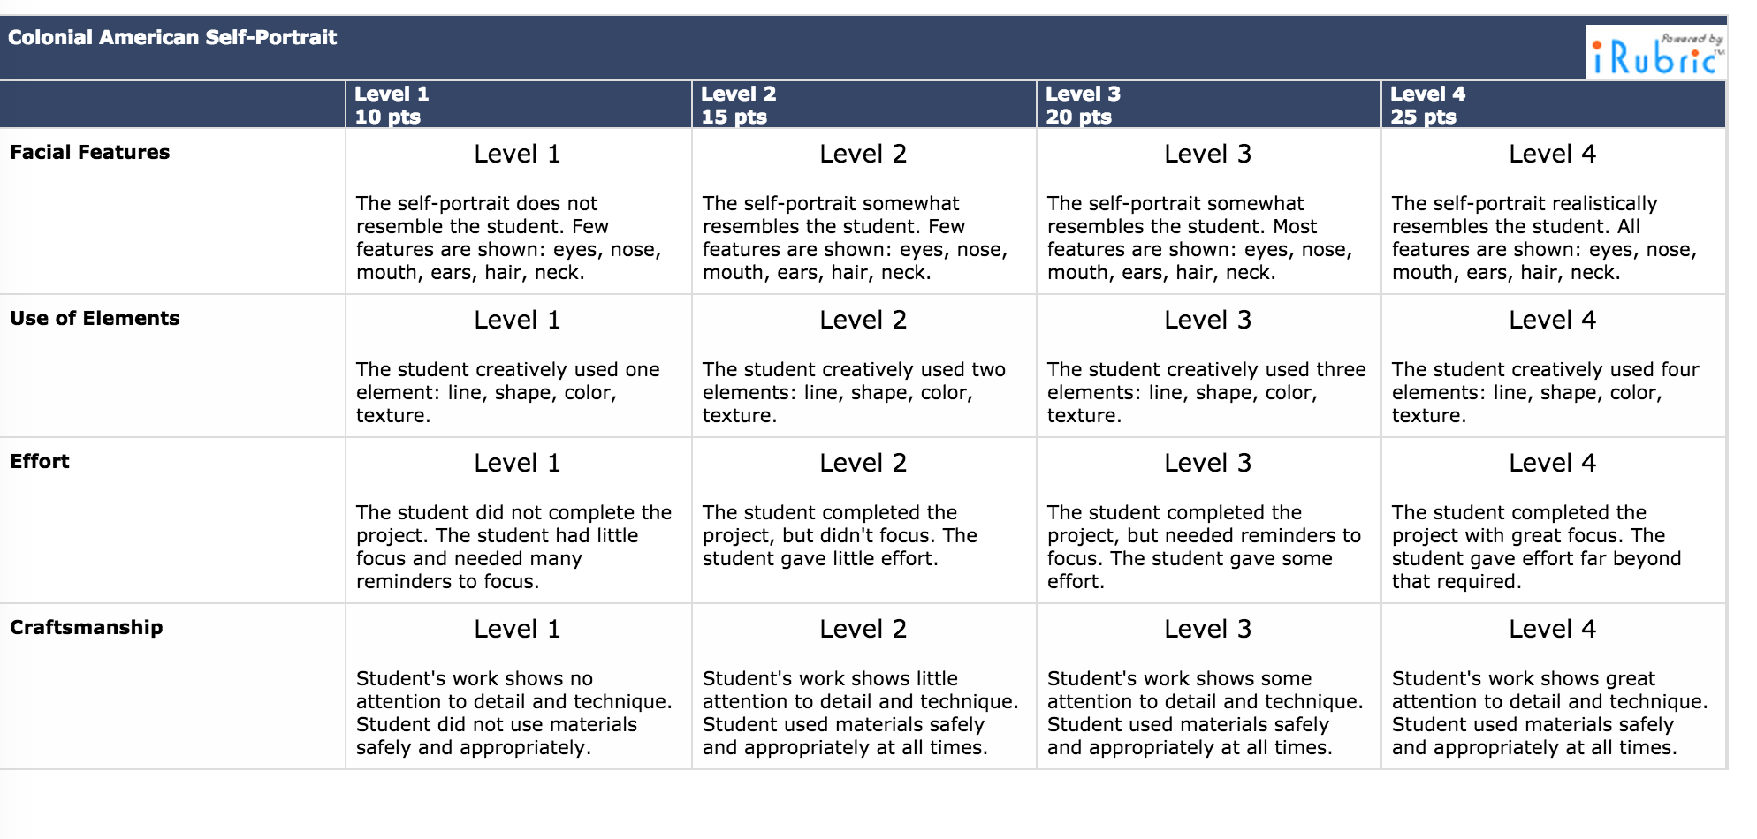The width and height of the screenshot is (1757, 839).
Task: Click the iRubric logo
Action: click(1654, 53)
